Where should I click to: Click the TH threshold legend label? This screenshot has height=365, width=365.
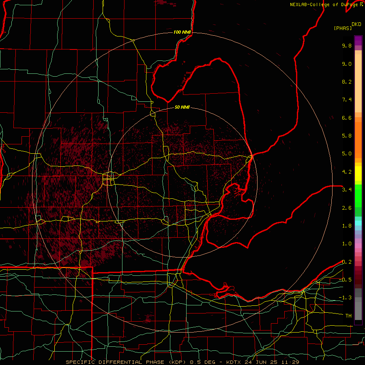pos(348,316)
